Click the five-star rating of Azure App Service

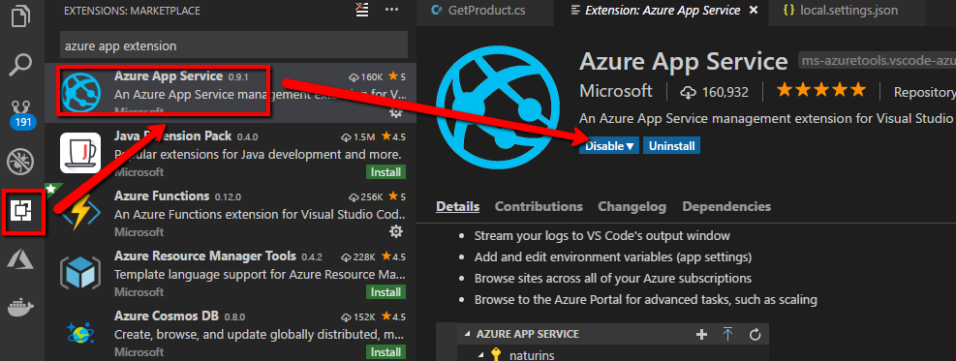[x=820, y=91]
